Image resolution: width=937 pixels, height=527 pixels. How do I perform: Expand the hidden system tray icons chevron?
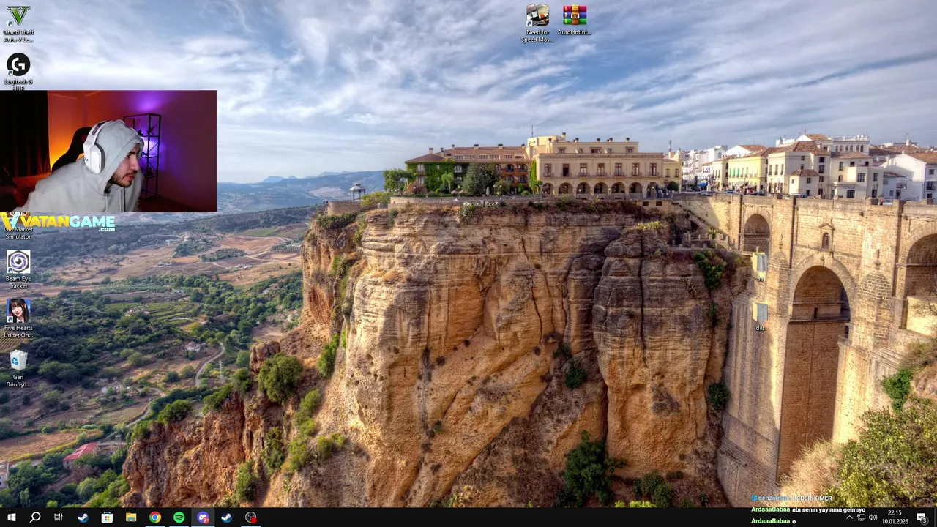[849, 517]
